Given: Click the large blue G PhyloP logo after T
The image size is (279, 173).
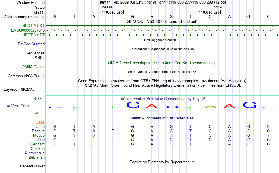Looking at the screenshot, I should click(133, 105).
